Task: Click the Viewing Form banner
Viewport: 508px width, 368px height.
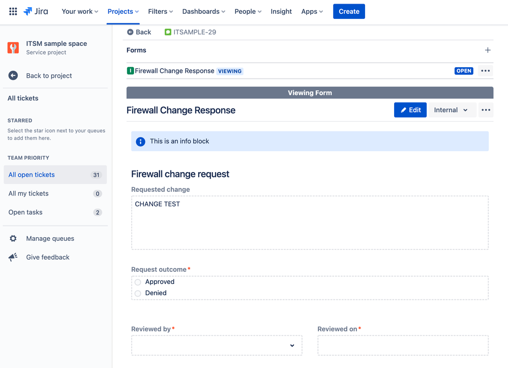Action: pyautogui.click(x=310, y=93)
